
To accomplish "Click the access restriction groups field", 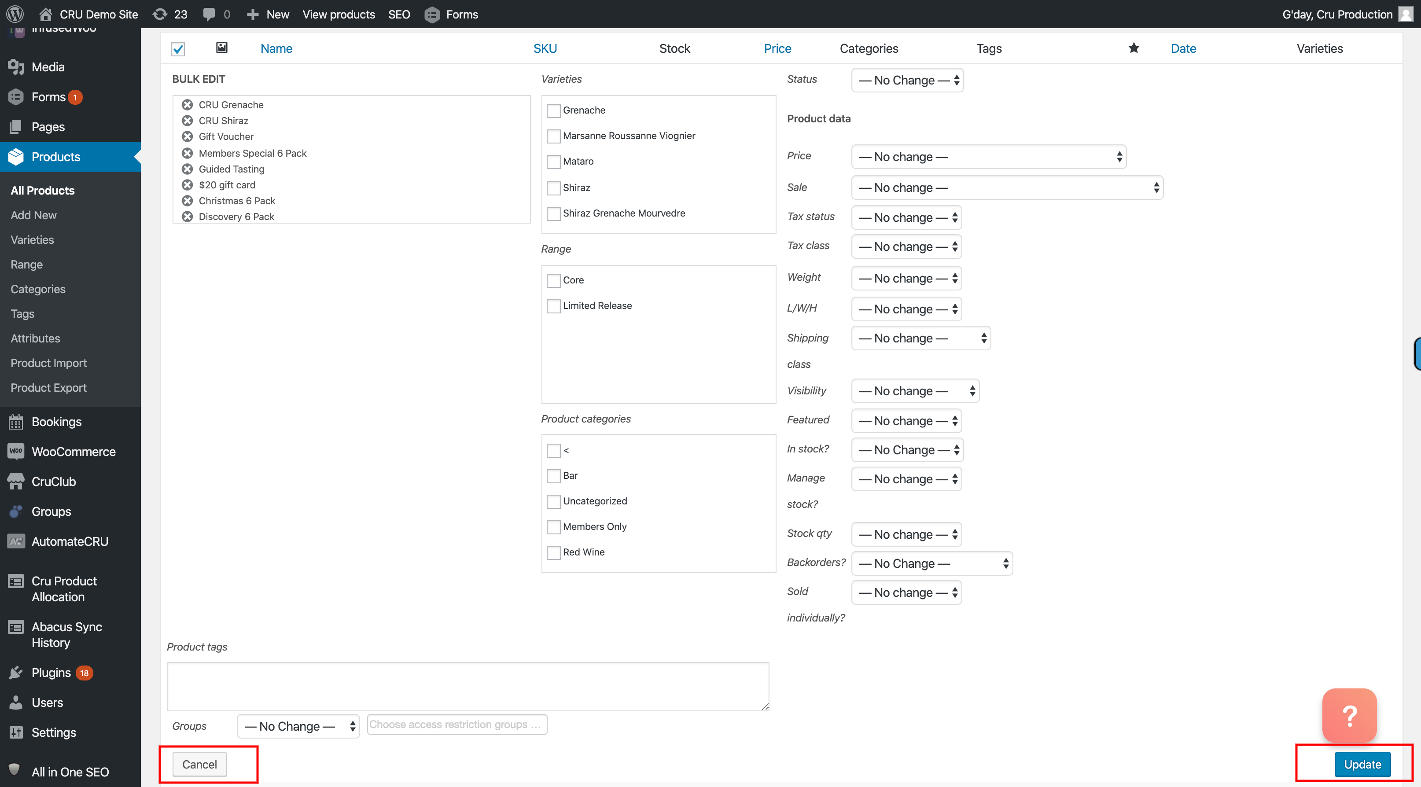I will [457, 724].
